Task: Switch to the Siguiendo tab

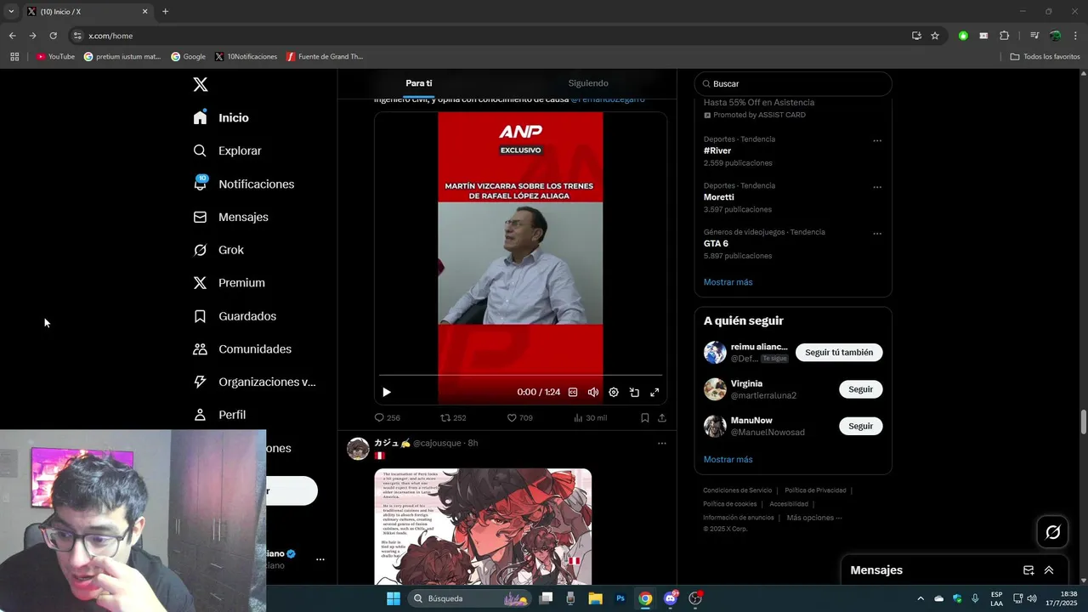Action: point(588,83)
